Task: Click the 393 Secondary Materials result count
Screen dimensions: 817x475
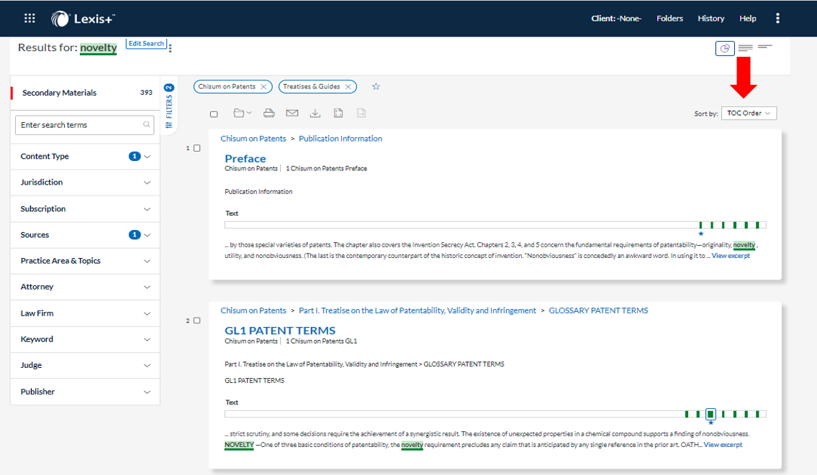Action: click(x=146, y=93)
